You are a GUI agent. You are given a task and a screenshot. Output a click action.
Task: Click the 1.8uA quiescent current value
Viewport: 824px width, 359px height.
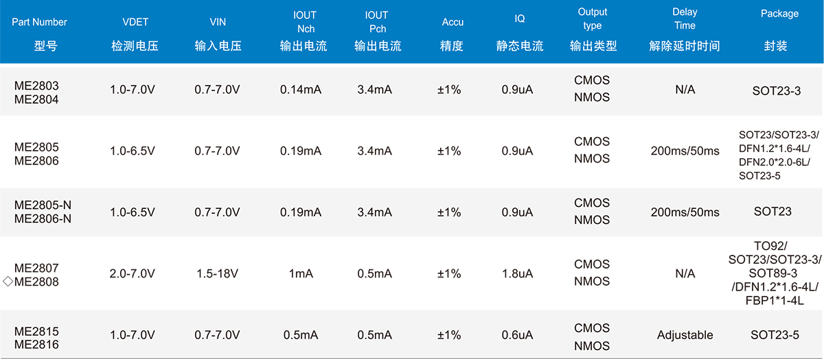[517, 273]
